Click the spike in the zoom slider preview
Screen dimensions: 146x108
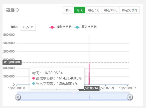tap(90, 97)
